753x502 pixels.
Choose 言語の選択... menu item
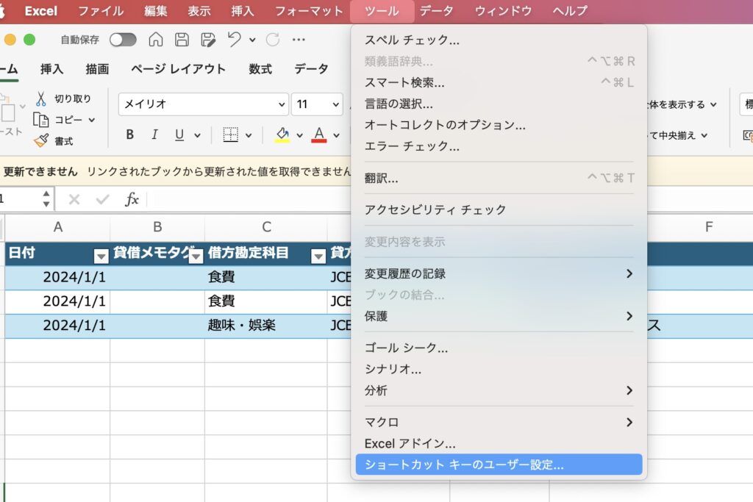tap(499, 104)
